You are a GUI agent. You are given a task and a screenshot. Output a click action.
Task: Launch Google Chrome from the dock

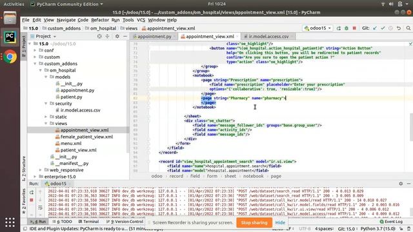point(10,57)
